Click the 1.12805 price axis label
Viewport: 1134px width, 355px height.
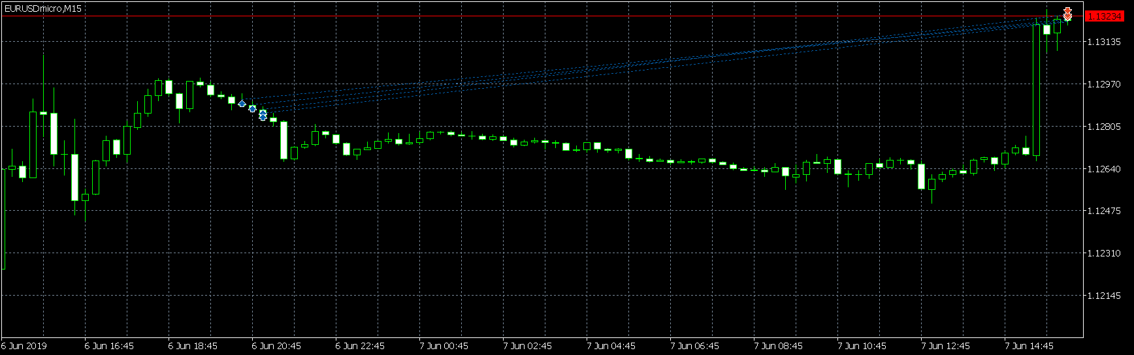(1103, 127)
